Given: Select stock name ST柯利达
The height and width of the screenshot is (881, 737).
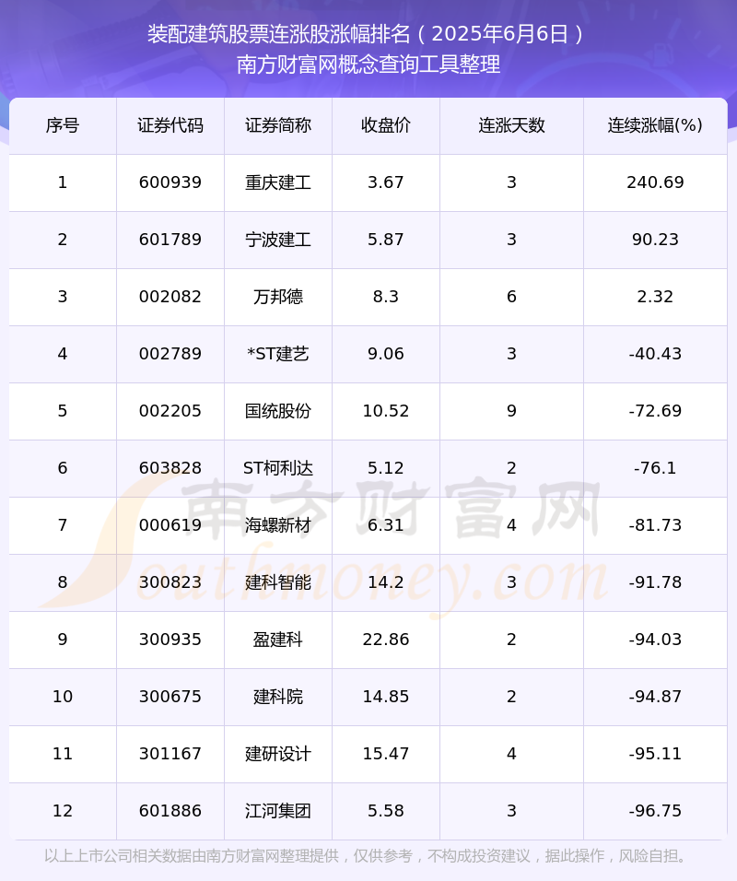Looking at the screenshot, I should click(278, 468).
